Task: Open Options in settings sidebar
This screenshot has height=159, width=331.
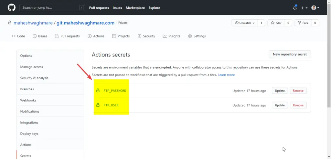Action: click(50, 56)
